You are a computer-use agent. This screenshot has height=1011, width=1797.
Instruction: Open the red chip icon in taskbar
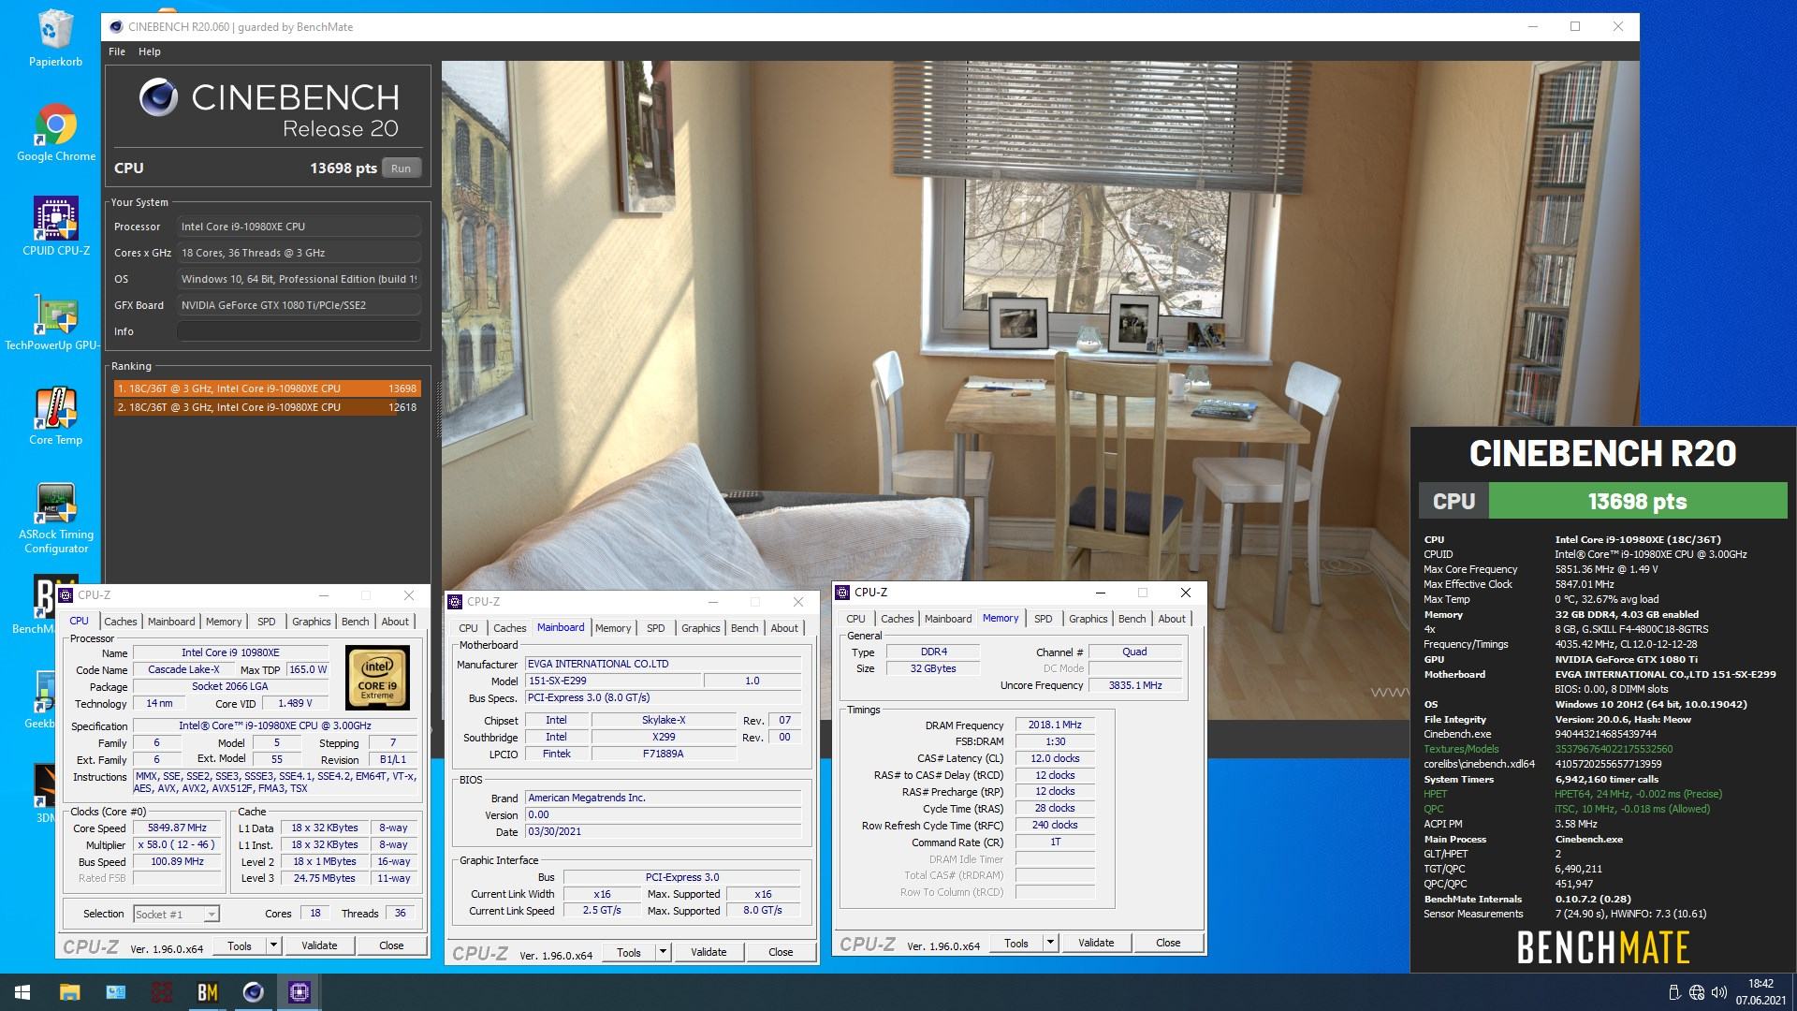162,992
